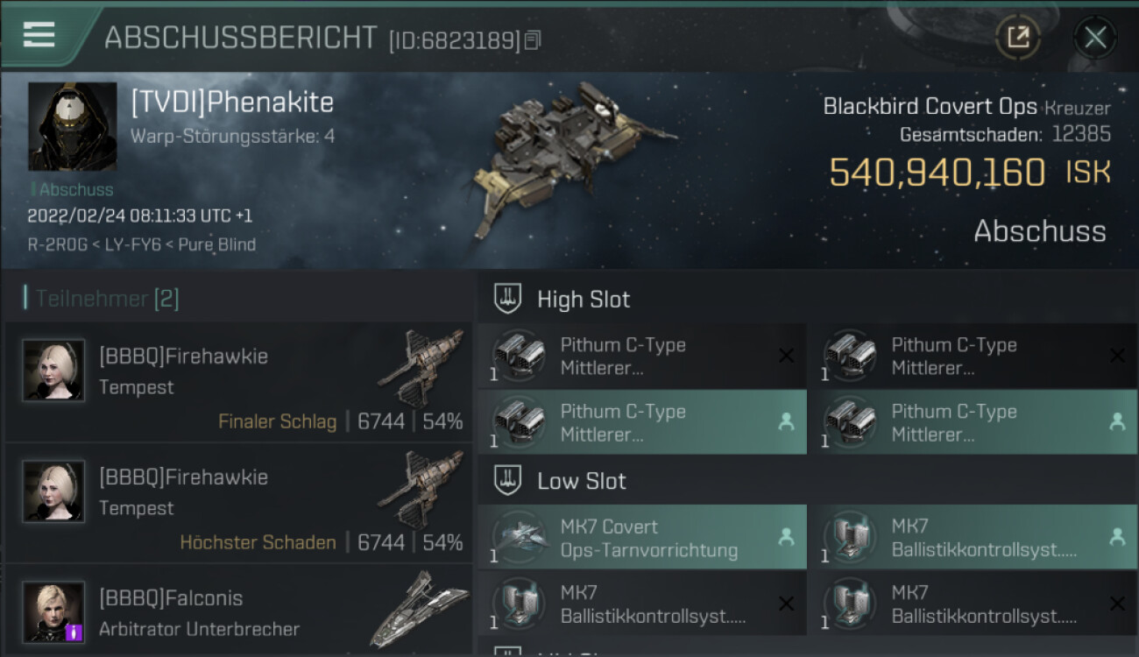Select the highlighted MK7 Ballistikkontrollsystem module
The width and height of the screenshot is (1139, 657).
tap(972, 538)
